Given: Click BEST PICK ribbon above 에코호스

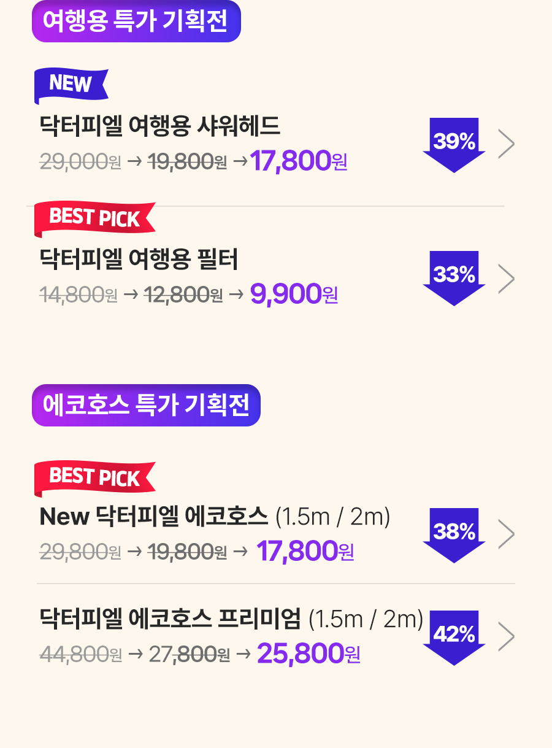Looking at the screenshot, I should coord(94,479).
